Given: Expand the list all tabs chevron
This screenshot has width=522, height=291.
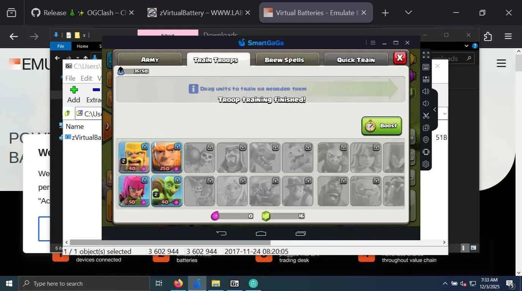Looking at the screenshot, I should [x=408, y=13].
